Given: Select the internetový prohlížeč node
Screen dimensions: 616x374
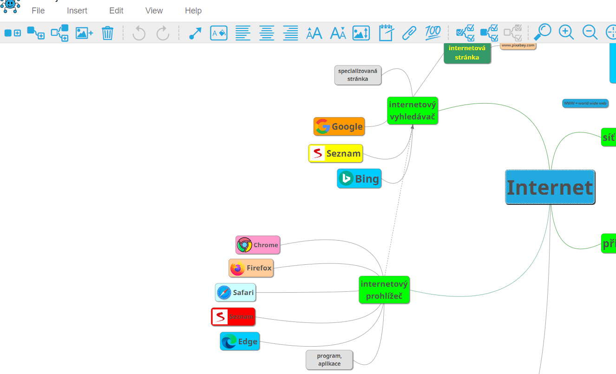Looking at the screenshot, I should pos(384,290).
